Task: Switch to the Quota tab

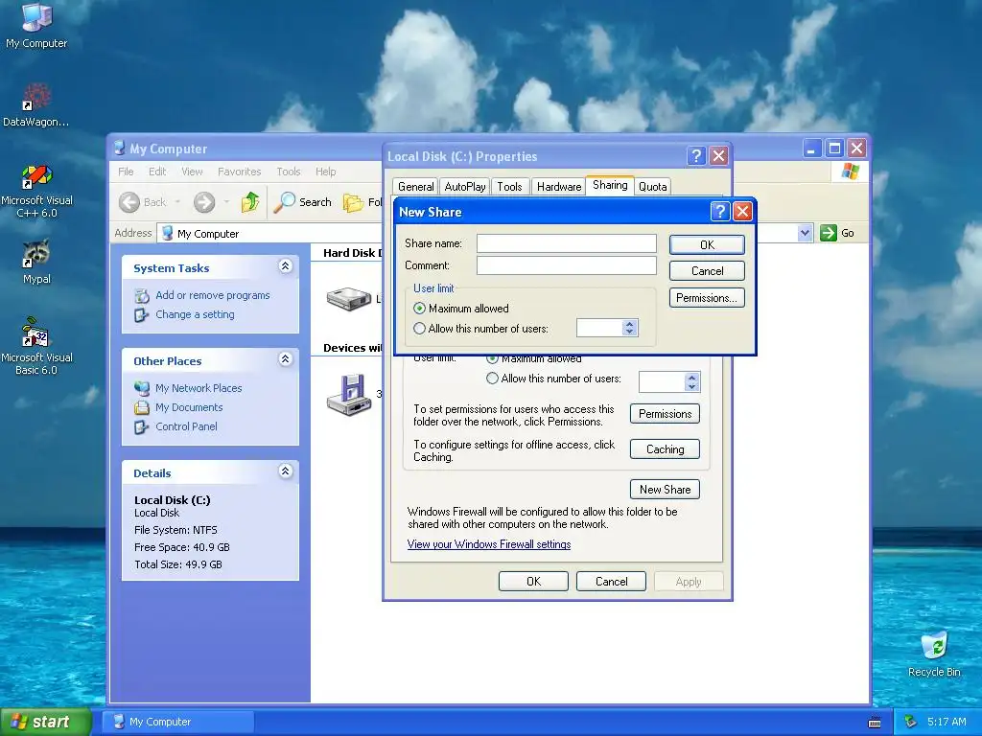Action: [x=652, y=187]
